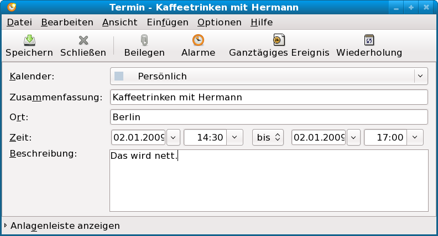The image size is (438, 236).
Task: Open start date picker dropdown arrow
Action: (x=173, y=137)
